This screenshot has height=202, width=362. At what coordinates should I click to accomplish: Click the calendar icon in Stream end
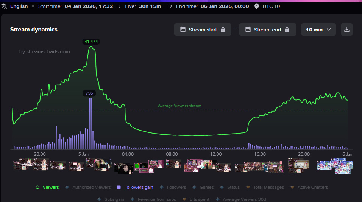coord(248,30)
